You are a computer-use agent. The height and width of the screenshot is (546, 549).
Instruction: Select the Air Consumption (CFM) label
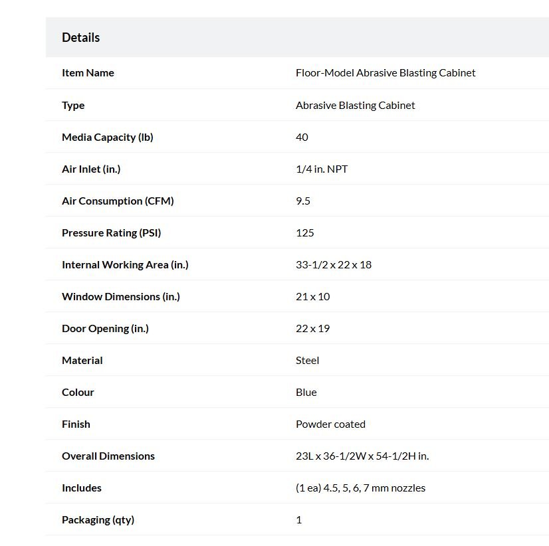118,201
